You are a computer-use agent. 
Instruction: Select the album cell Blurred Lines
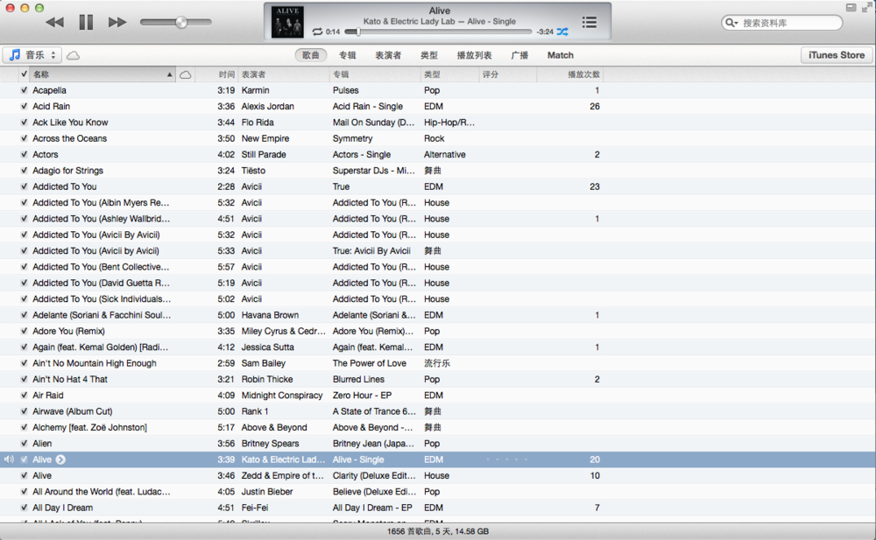(x=358, y=379)
